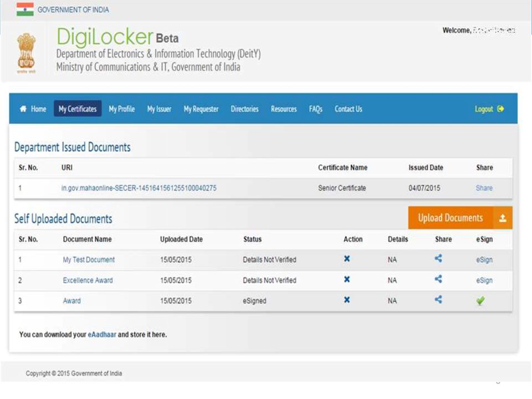
Task: Click the Welcome user name text
Action: pyautogui.click(x=479, y=30)
